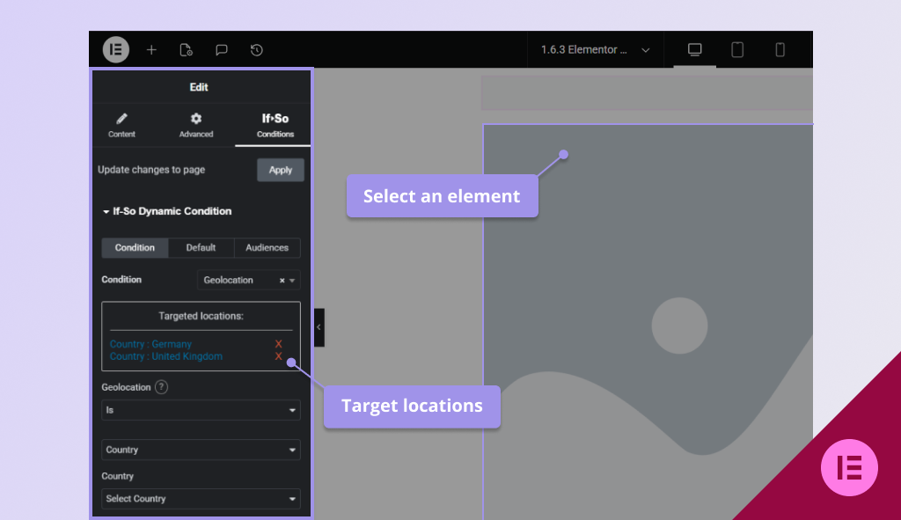This screenshot has height=520, width=901.
Task: Switch to Mobile preview mode
Action: coord(780,50)
